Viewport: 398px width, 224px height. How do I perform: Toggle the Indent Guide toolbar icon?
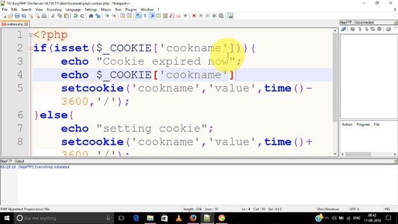(152, 16)
